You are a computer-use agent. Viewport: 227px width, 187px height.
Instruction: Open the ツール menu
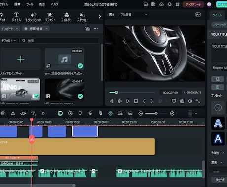point(30,4)
